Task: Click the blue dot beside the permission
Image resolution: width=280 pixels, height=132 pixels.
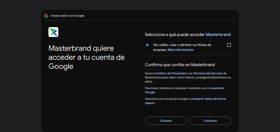Action: (x=147, y=45)
